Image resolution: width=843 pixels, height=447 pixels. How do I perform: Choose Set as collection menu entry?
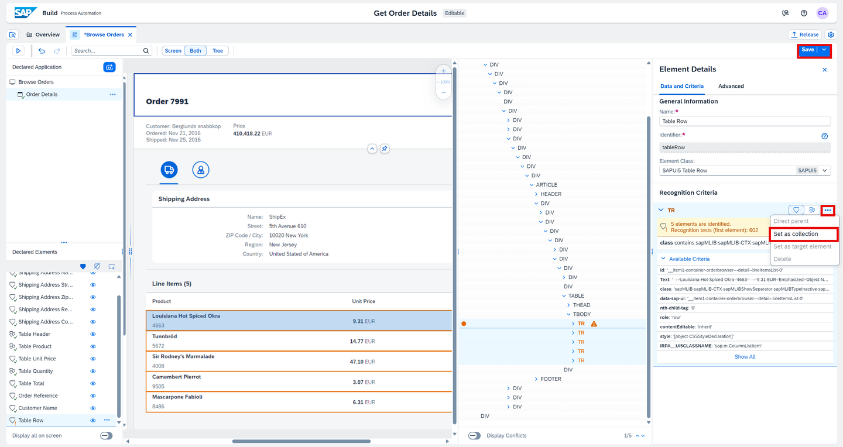click(x=804, y=234)
